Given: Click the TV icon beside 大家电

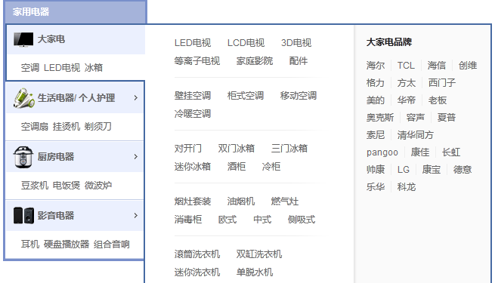Looking at the screenshot, I should pyautogui.click(x=23, y=39).
